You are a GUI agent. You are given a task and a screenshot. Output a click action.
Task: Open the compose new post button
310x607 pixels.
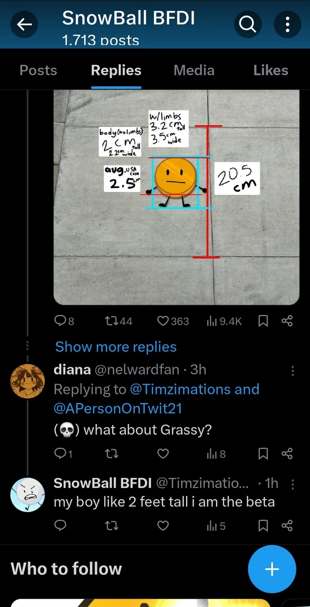point(272,569)
